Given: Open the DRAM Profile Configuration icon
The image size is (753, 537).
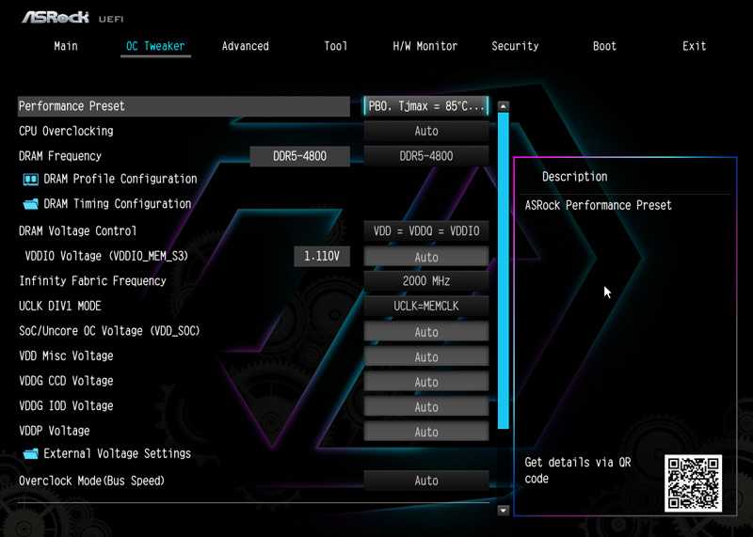Looking at the screenshot, I should [31, 179].
